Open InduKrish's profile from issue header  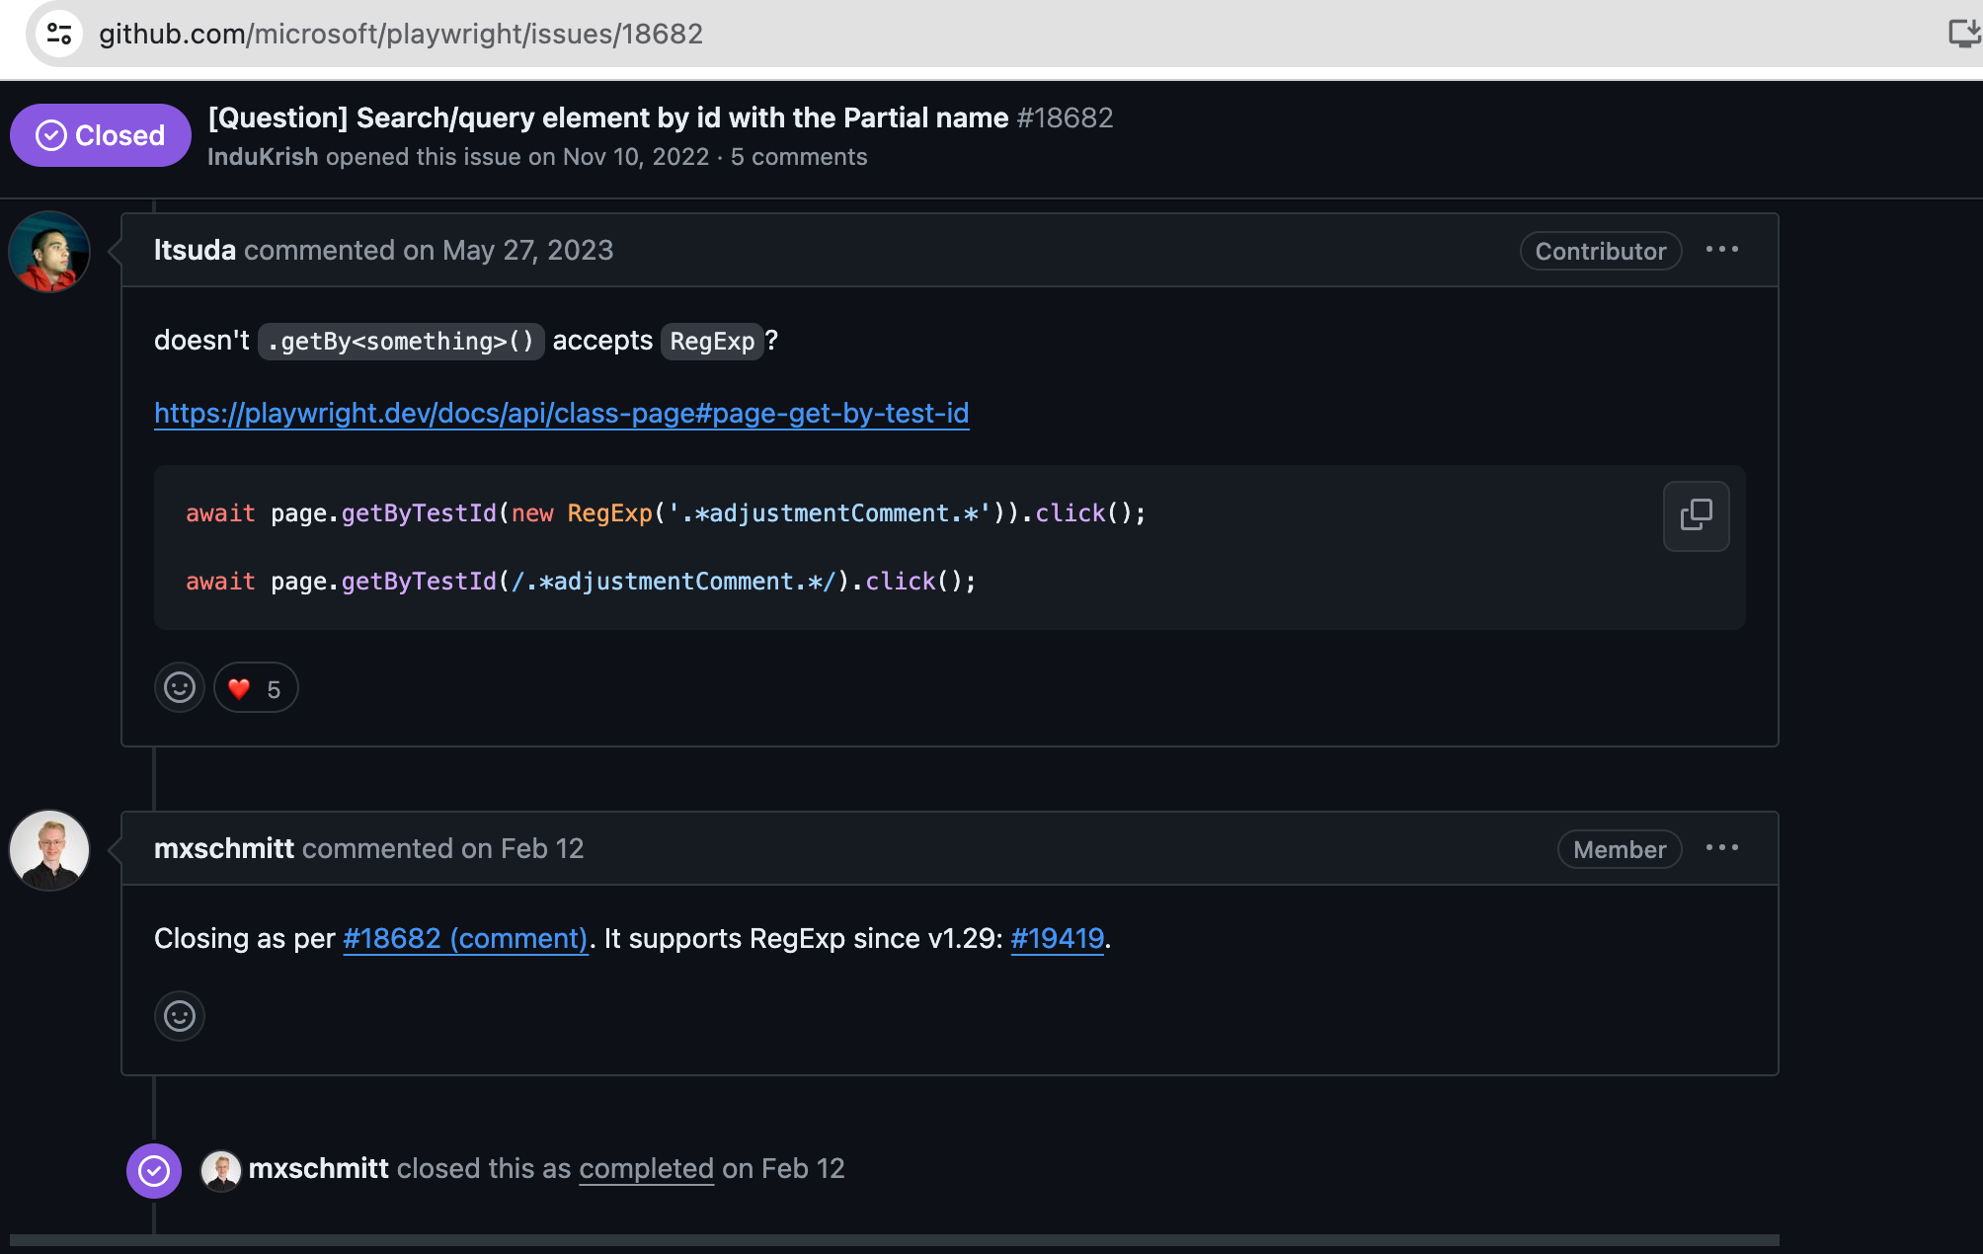[x=263, y=157]
